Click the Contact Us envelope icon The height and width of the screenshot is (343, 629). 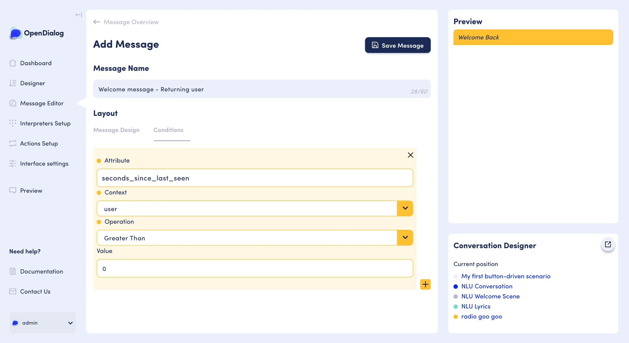(x=13, y=292)
